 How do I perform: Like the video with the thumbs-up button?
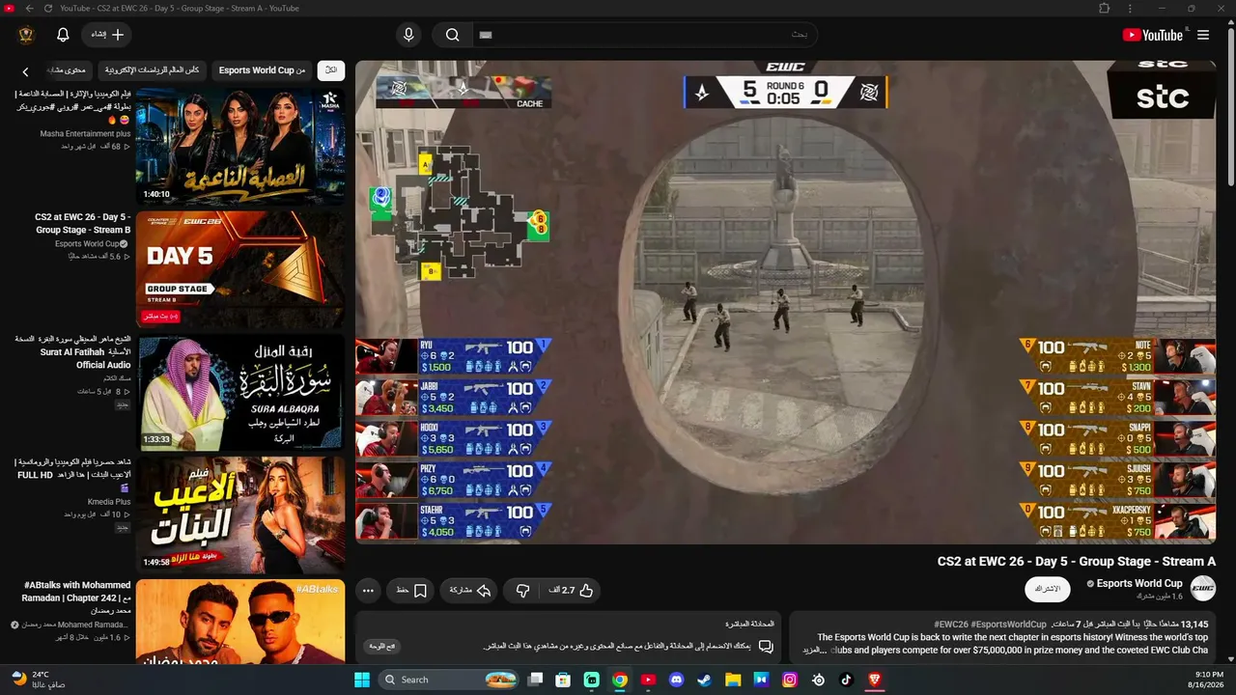pos(573,590)
